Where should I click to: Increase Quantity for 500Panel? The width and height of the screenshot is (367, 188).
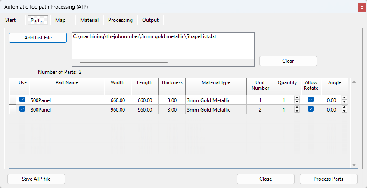pyautogui.click(x=297, y=98)
